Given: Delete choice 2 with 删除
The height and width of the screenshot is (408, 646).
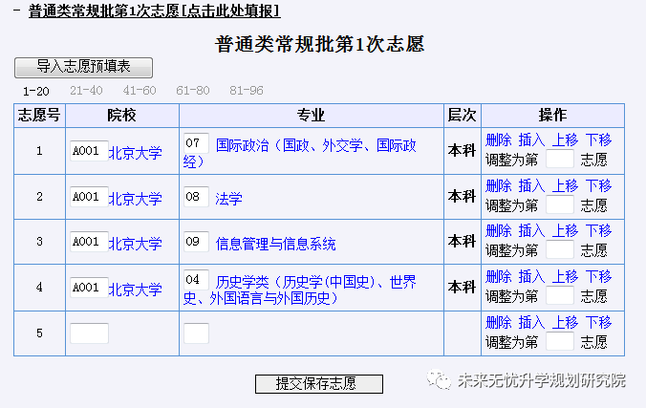Looking at the screenshot, I should pos(499,186).
